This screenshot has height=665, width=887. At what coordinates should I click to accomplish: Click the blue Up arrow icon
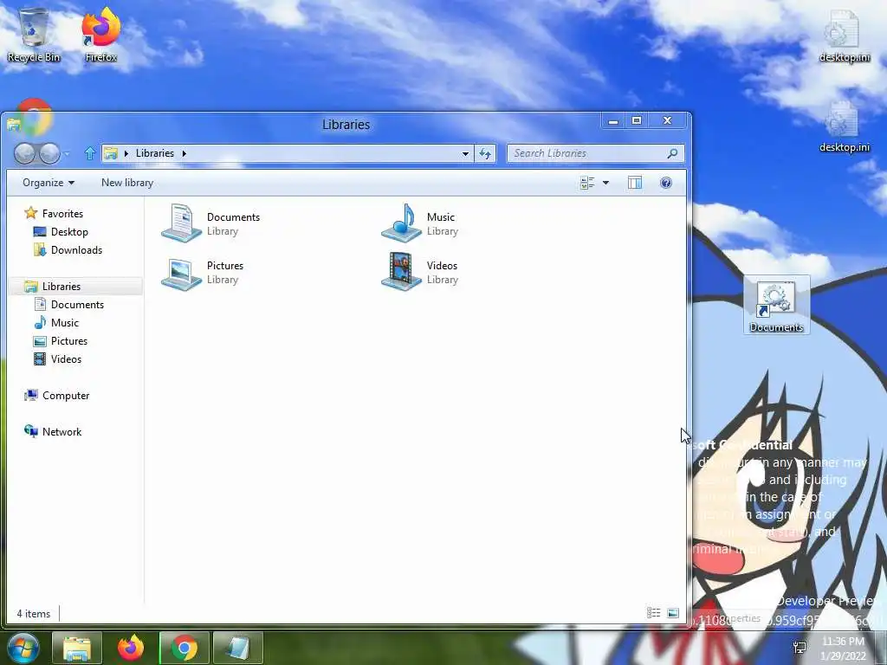pyautogui.click(x=89, y=153)
